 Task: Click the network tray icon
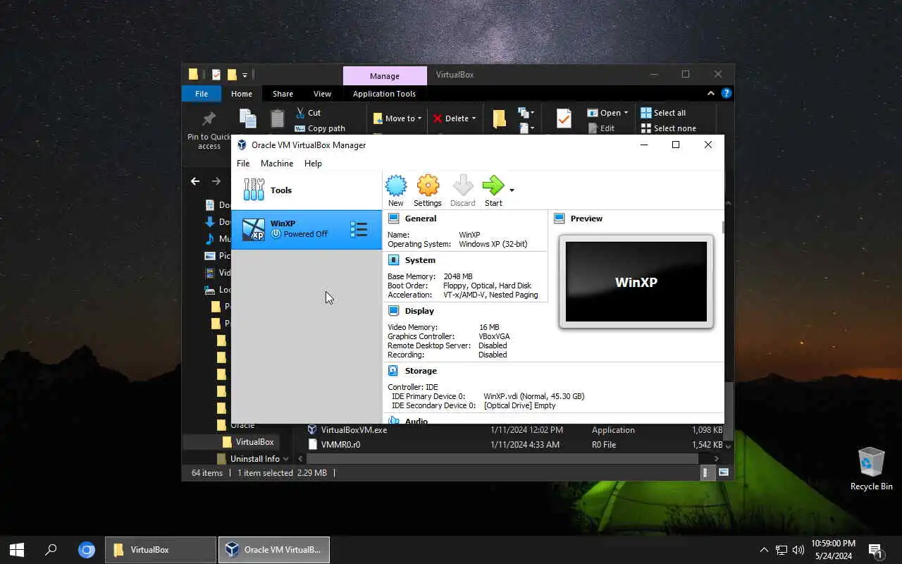pos(781,550)
